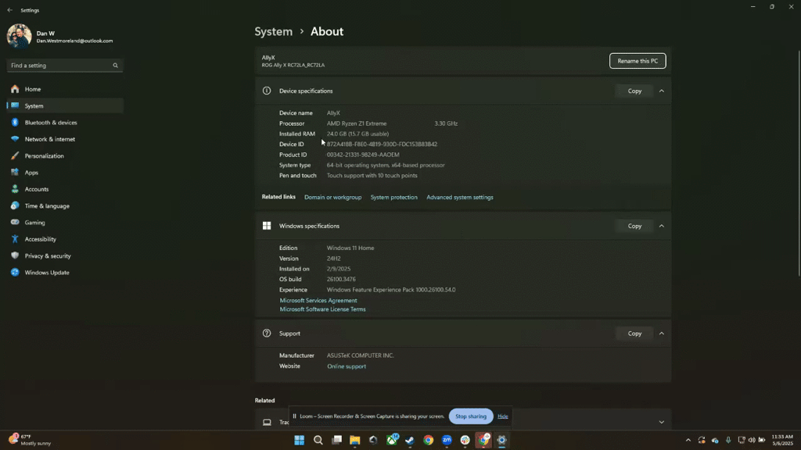The width and height of the screenshot is (801, 450).
Task: Open the Personalization section
Action: [44, 155]
